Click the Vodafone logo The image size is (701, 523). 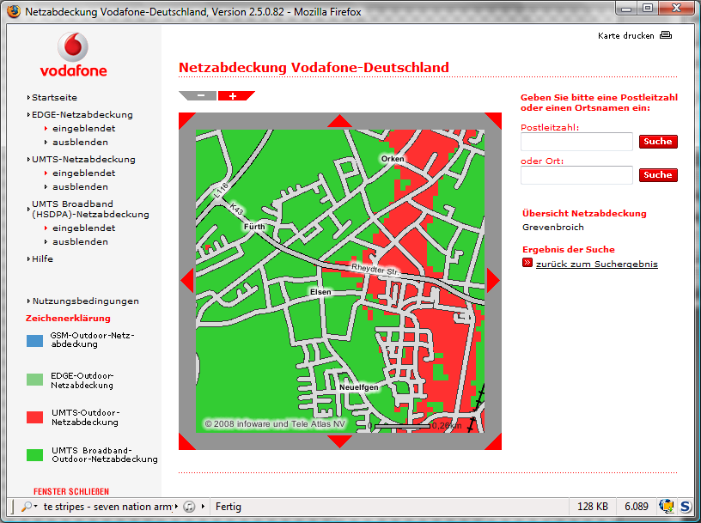pyautogui.click(x=73, y=55)
